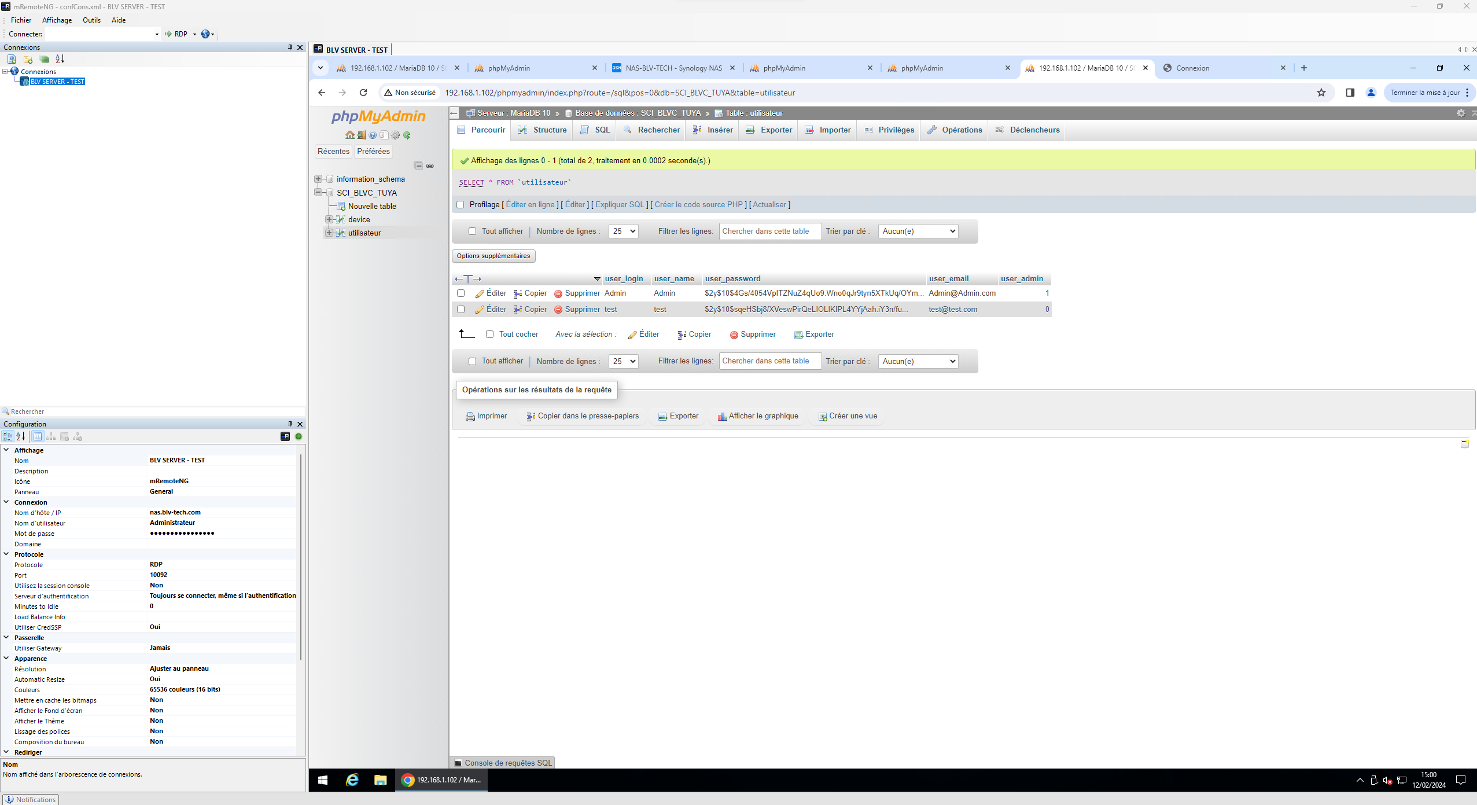Image resolution: width=1477 pixels, height=805 pixels.
Task: Click the New Connection icon in Connexions toolbar
Action: [x=12, y=59]
